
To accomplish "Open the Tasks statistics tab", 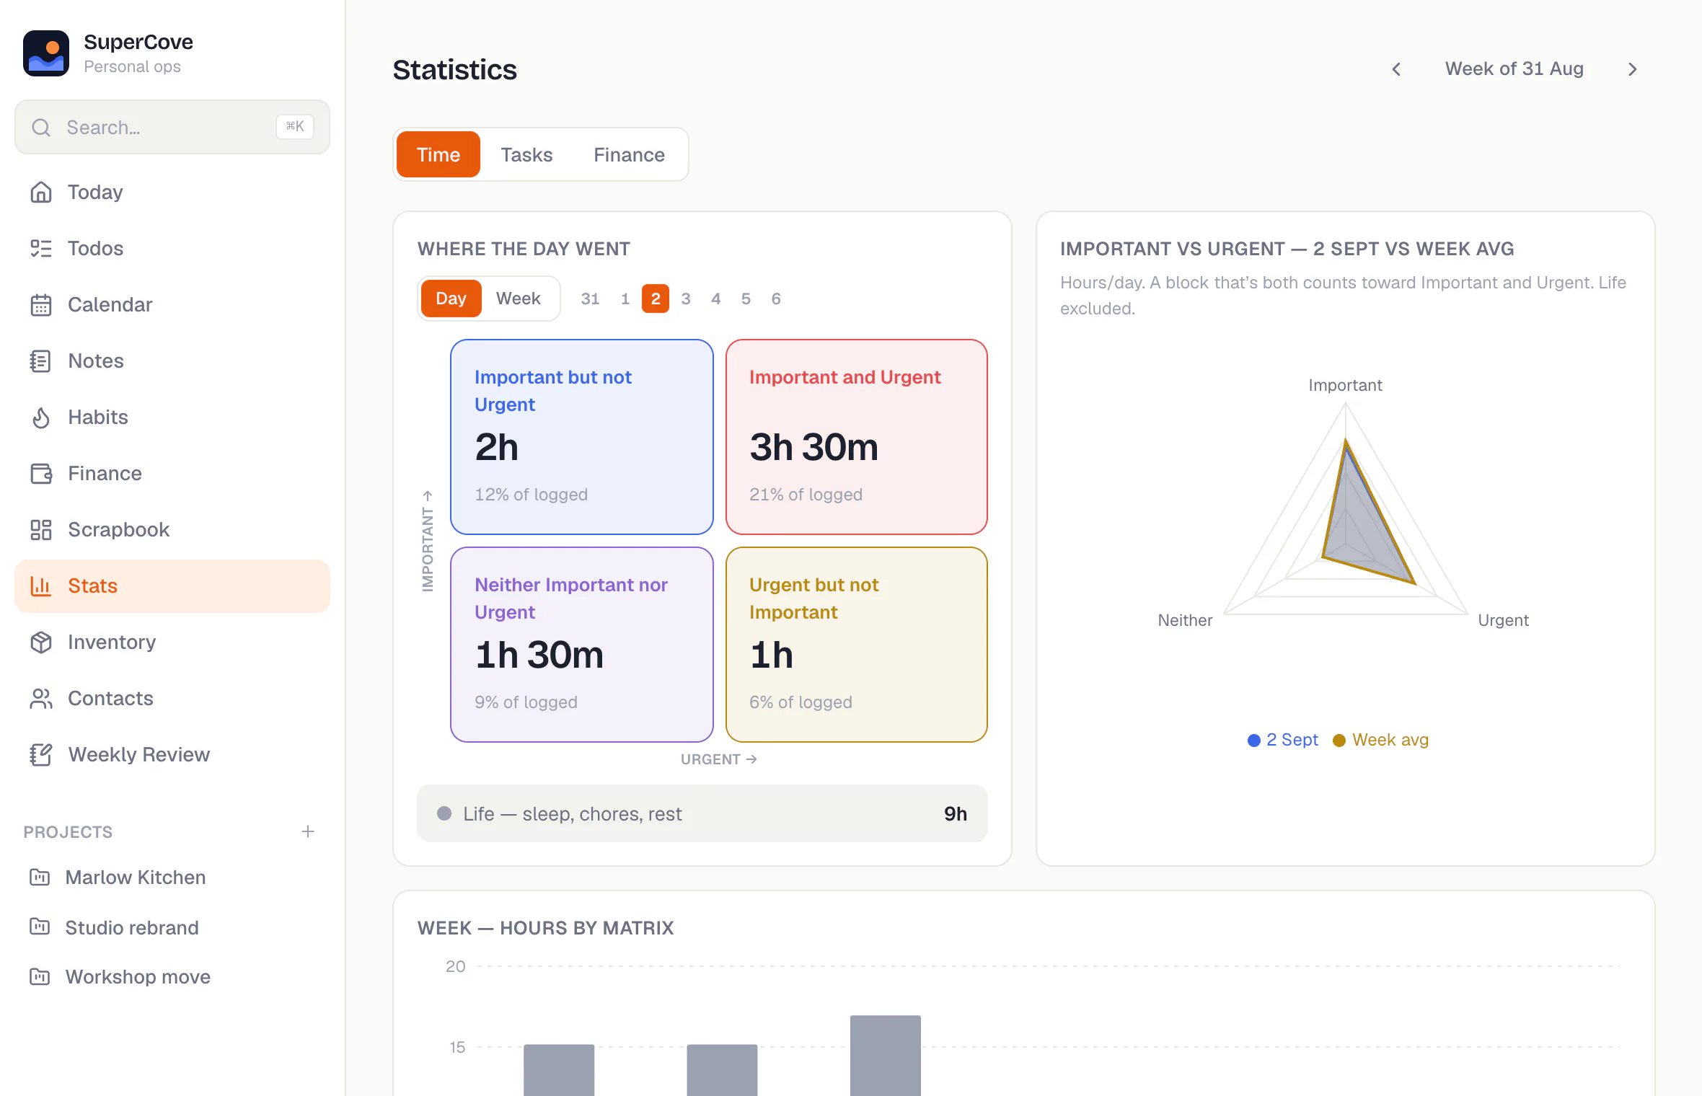I will (x=526, y=154).
